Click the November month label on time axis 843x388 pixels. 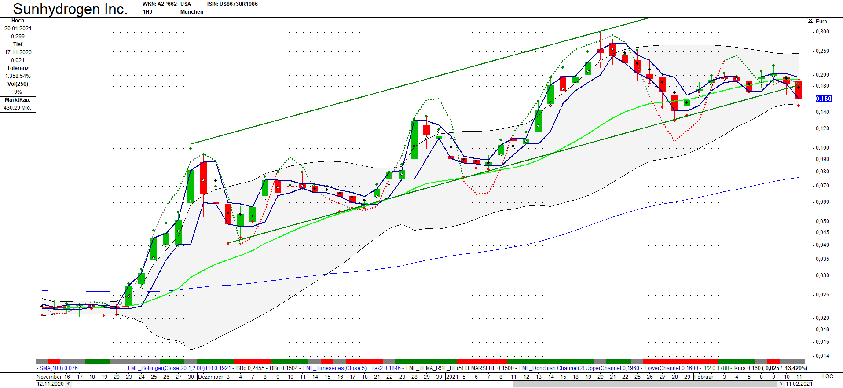(49, 377)
